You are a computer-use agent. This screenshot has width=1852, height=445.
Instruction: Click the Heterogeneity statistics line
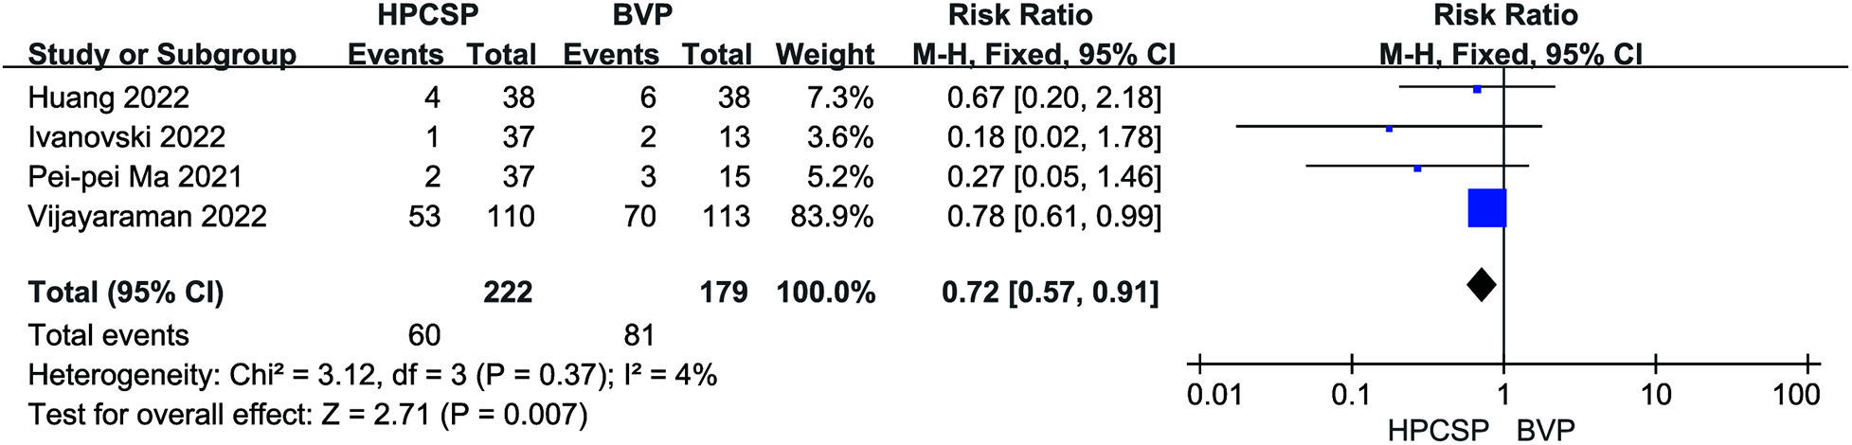(372, 376)
